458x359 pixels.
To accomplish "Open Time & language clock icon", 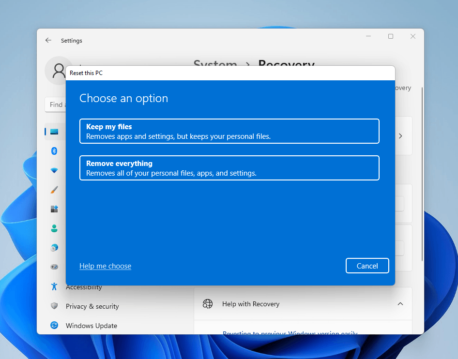I will tap(54, 248).
